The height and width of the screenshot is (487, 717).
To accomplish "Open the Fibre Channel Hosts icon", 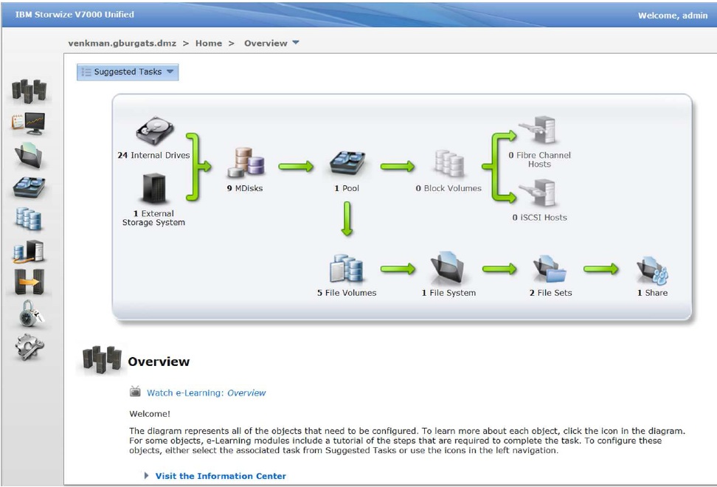I will click(538, 131).
